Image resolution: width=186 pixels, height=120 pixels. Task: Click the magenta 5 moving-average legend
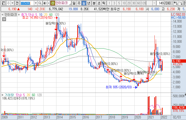[x=36, y=15]
